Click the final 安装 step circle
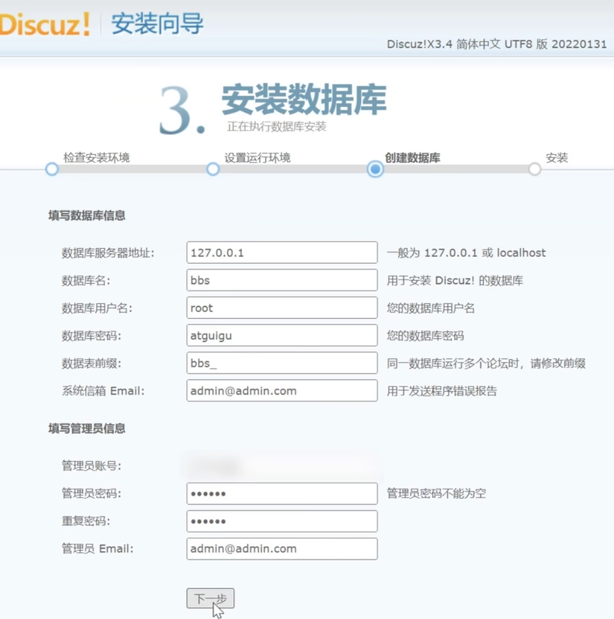Screen dimensions: 614x619 coord(535,169)
